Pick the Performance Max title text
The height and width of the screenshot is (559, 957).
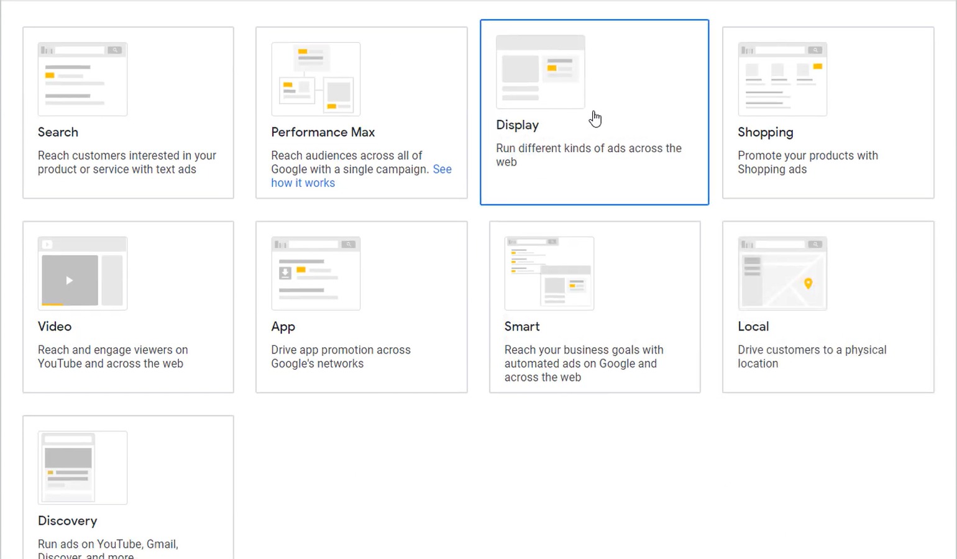click(x=323, y=132)
